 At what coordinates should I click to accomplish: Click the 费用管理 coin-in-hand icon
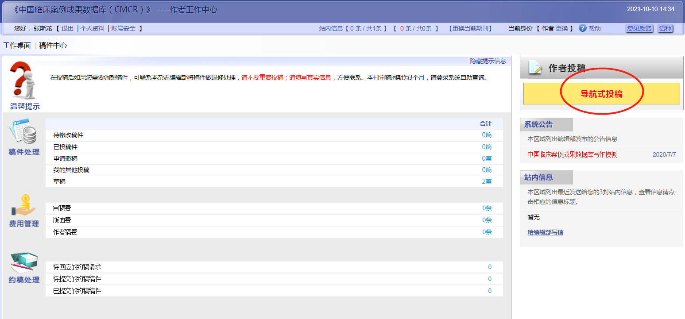(x=24, y=206)
